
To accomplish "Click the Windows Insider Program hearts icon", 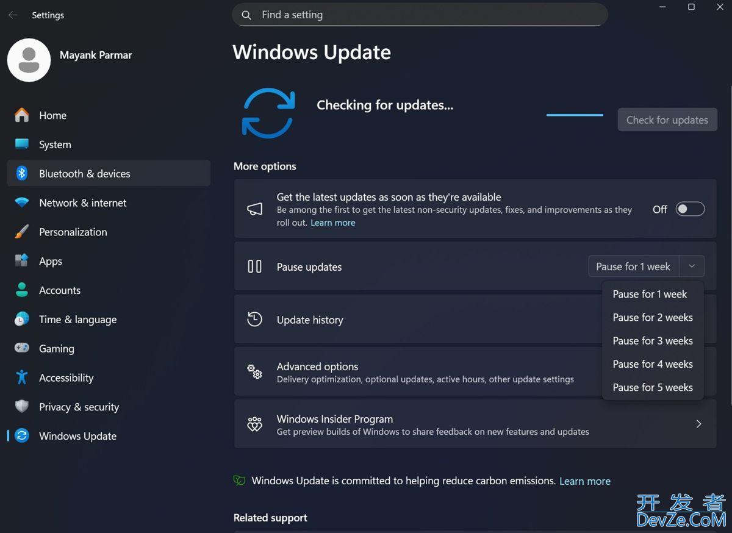I will (254, 424).
